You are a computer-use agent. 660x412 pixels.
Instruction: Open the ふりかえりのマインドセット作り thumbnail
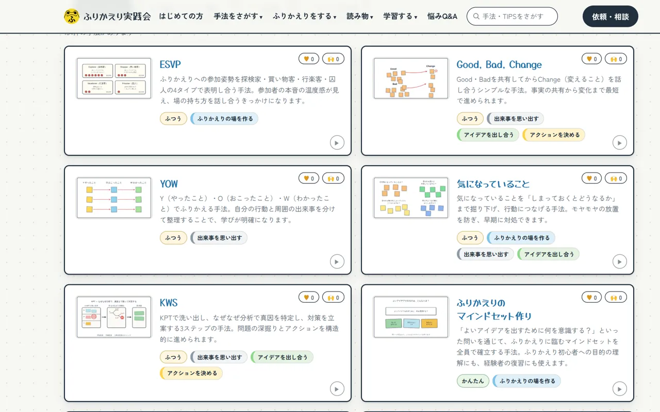click(411, 317)
